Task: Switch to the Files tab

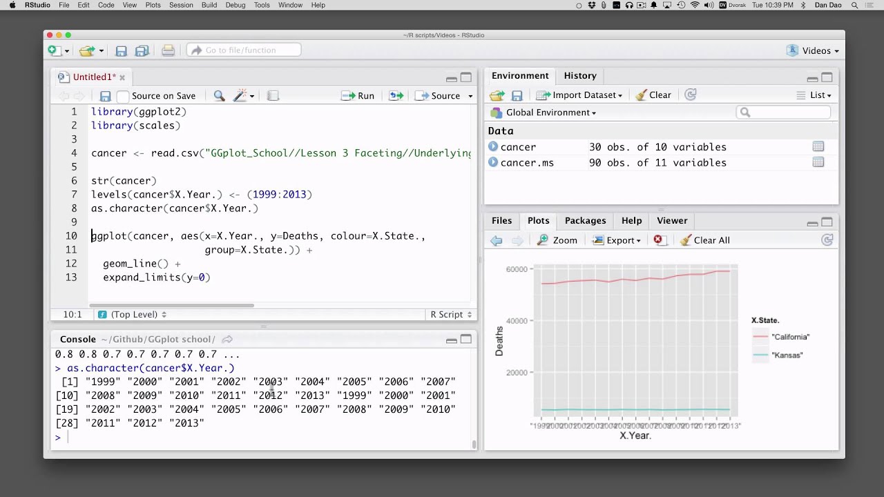Action: [502, 221]
